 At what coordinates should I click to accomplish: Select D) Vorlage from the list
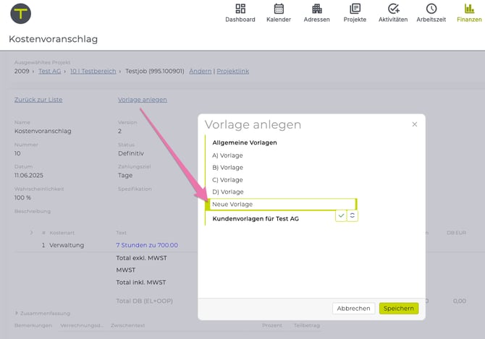point(227,192)
